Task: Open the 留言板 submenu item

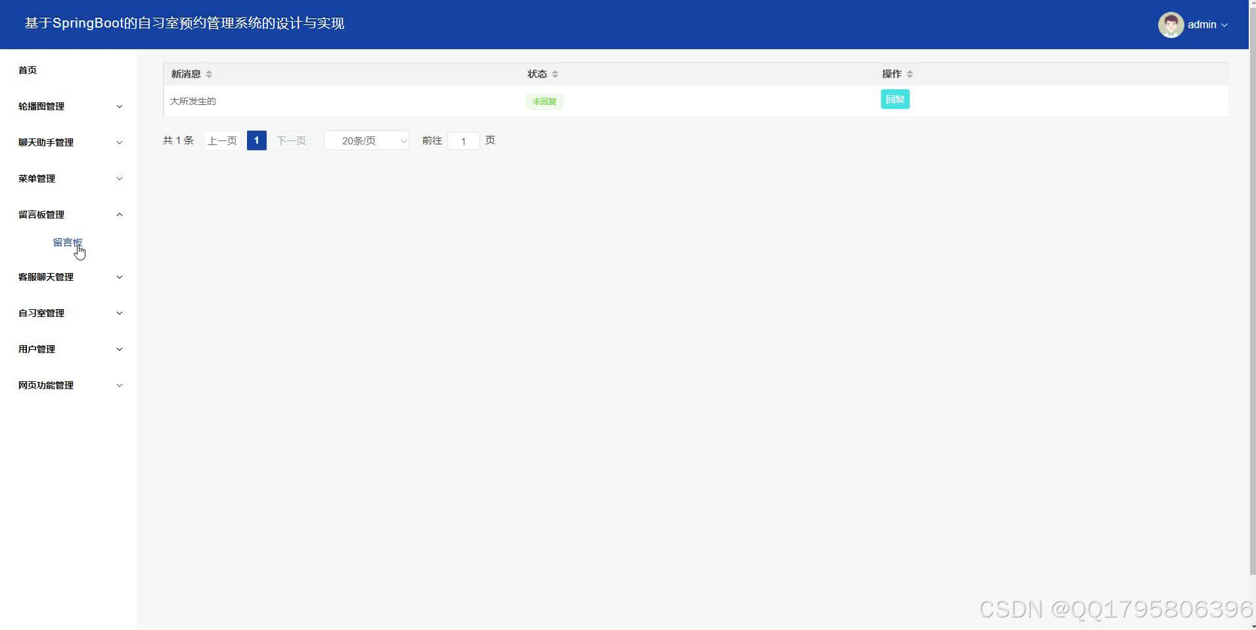Action: pos(68,242)
